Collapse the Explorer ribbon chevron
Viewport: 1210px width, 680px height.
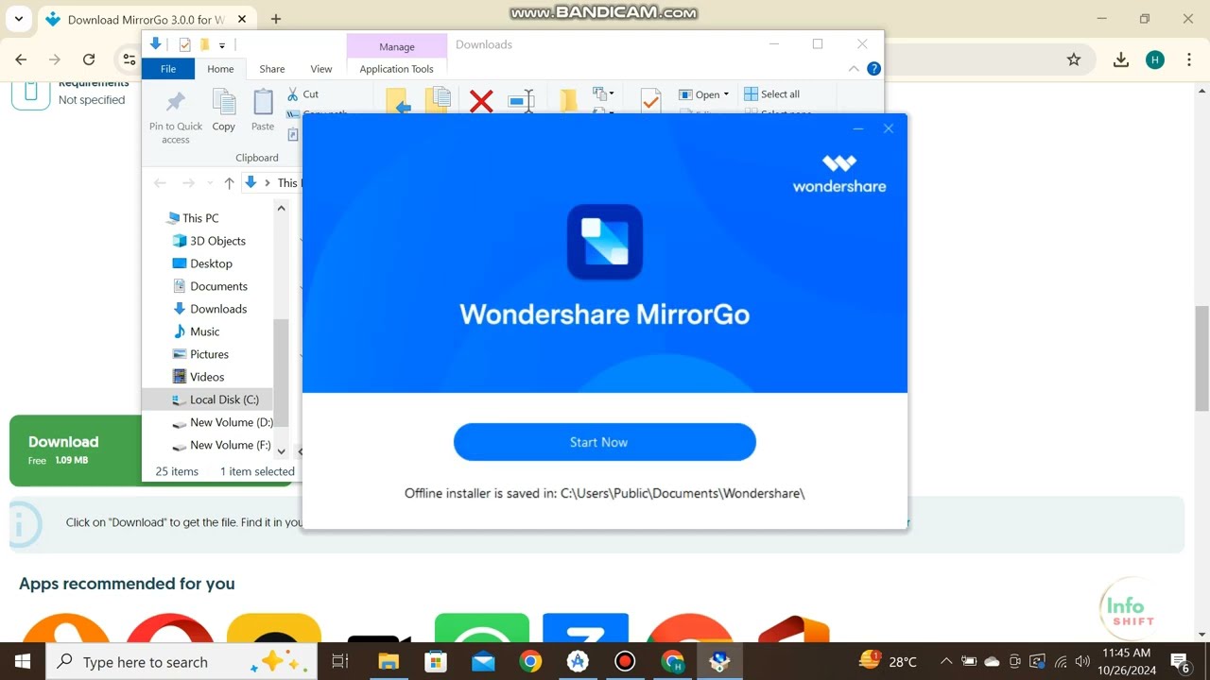coord(854,69)
